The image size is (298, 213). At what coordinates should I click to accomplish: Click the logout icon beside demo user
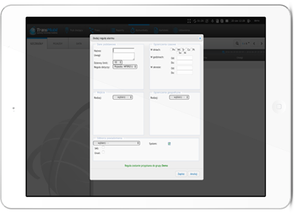tap(249, 21)
